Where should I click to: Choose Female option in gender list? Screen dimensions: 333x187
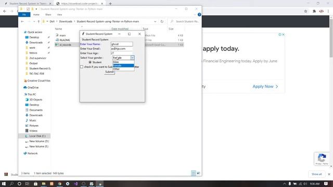click(123, 65)
